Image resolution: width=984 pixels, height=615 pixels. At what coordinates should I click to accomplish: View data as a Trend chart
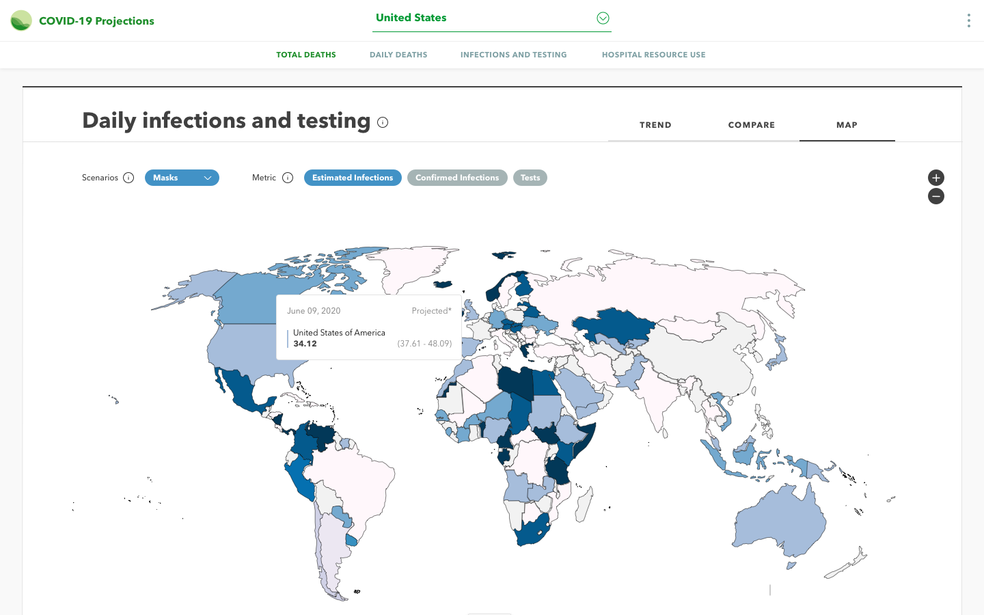point(655,125)
